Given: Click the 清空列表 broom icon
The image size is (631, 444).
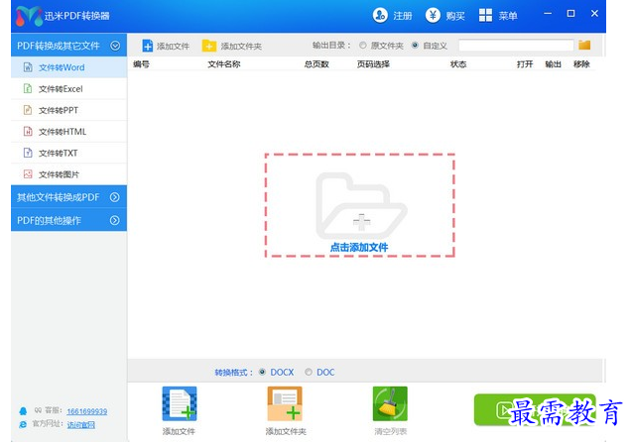Looking at the screenshot, I should pyautogui.click(x=390, y=403).
